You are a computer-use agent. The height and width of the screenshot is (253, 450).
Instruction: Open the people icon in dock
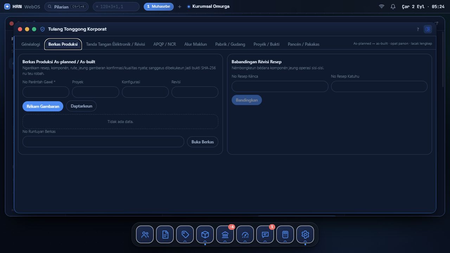coord(145,234)
